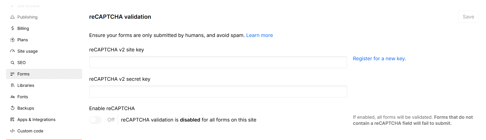Click the SEO magnifier icon

12,63
